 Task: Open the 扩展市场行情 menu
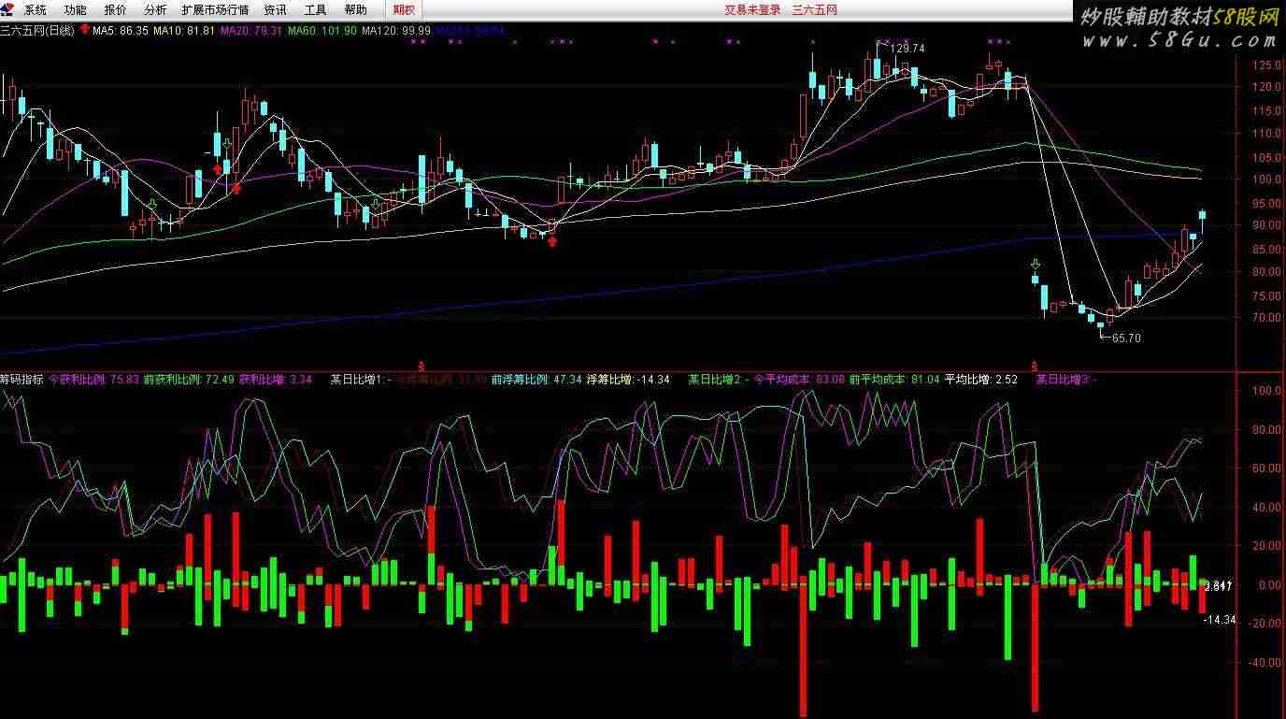[x=215, y=10]
